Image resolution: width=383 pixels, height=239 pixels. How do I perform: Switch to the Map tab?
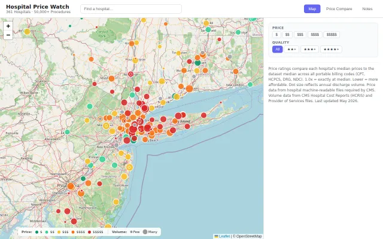[312, 9]
